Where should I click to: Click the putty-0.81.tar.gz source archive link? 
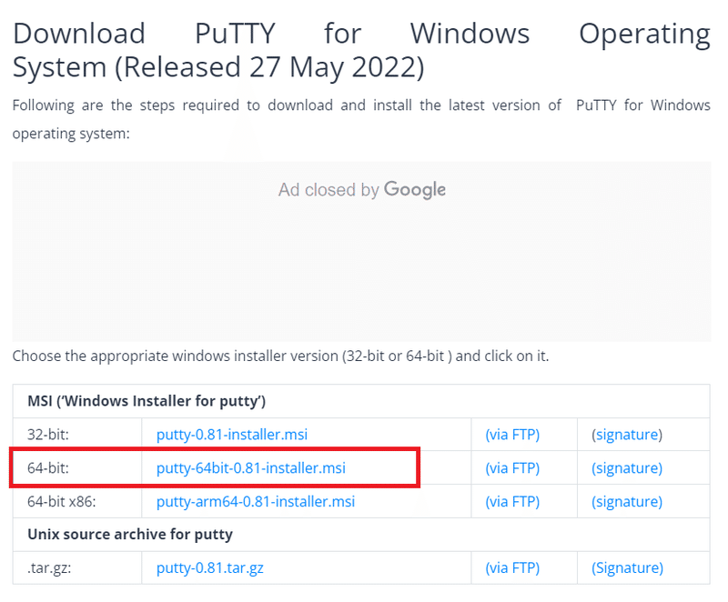coord(210,568)
